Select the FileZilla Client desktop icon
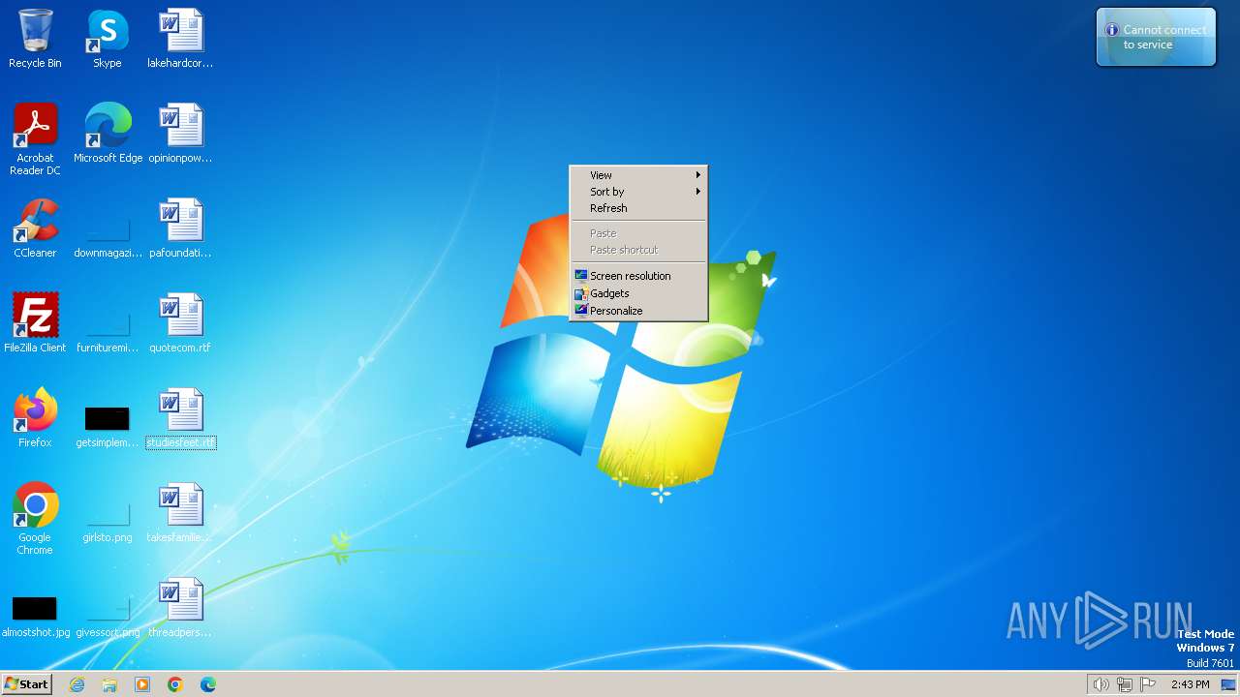Viewport: 1240px width, 697px height. point(35,323)
